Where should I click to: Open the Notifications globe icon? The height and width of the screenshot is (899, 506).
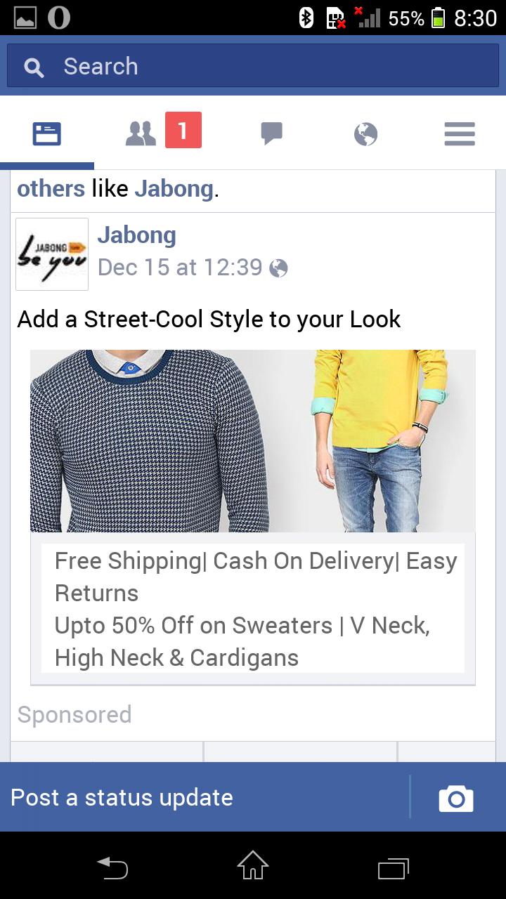[x=365, y=133]
